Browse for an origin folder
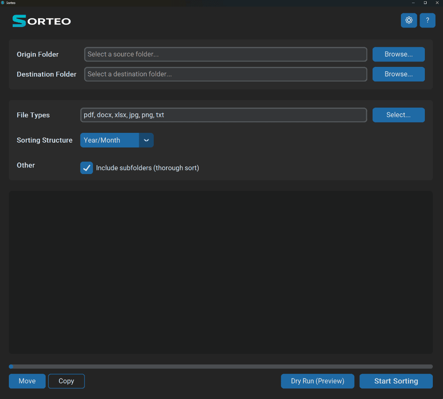The width and height of the screenshot is (443, 399). (x=398, y=54)
